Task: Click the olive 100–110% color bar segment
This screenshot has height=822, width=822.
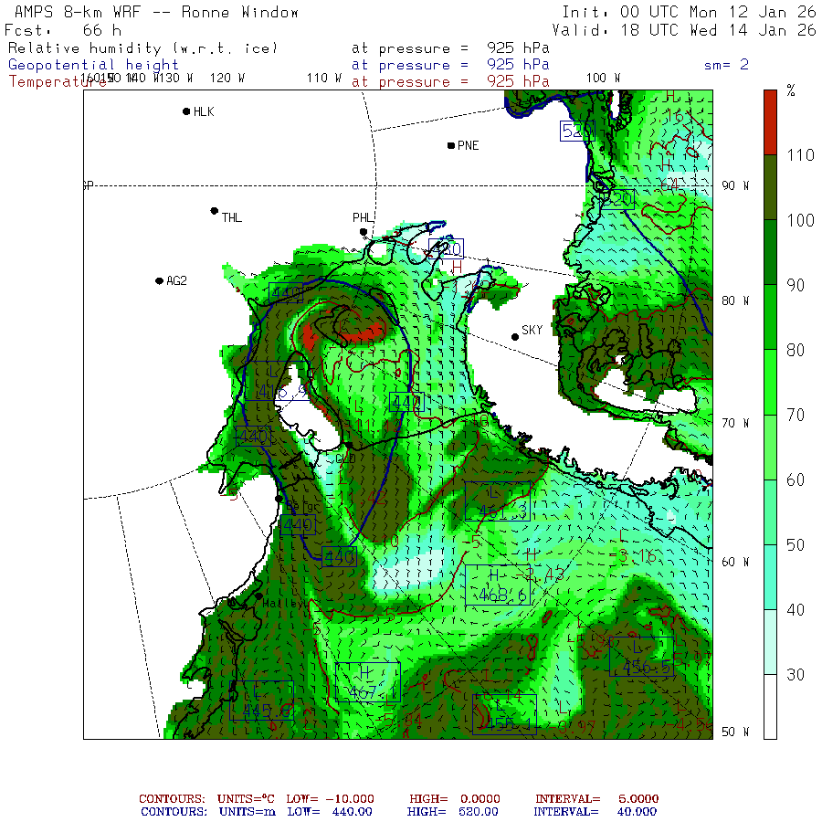Action: (x=770, y=187)
